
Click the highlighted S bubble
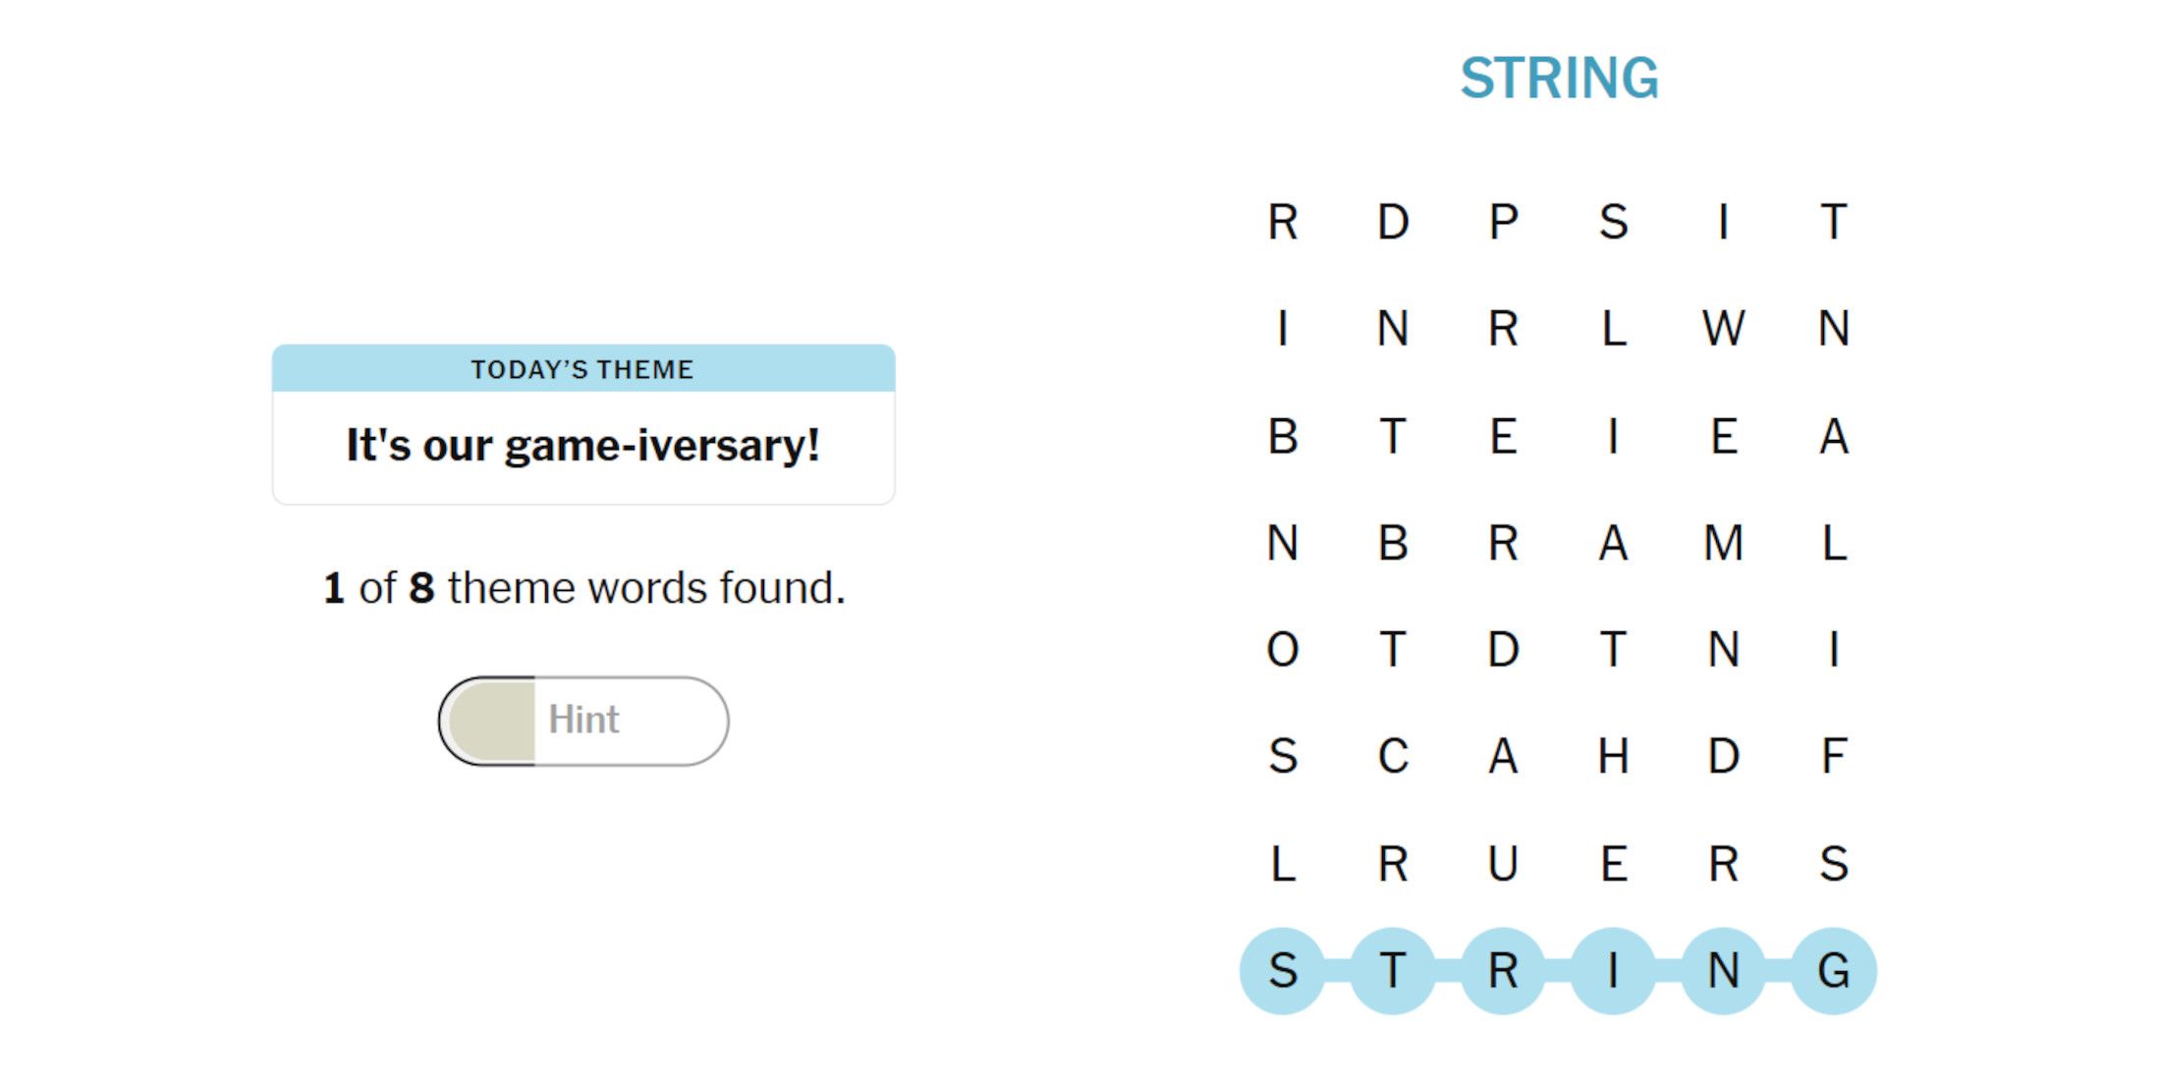pyautogui.click(x=1283, y=971)
